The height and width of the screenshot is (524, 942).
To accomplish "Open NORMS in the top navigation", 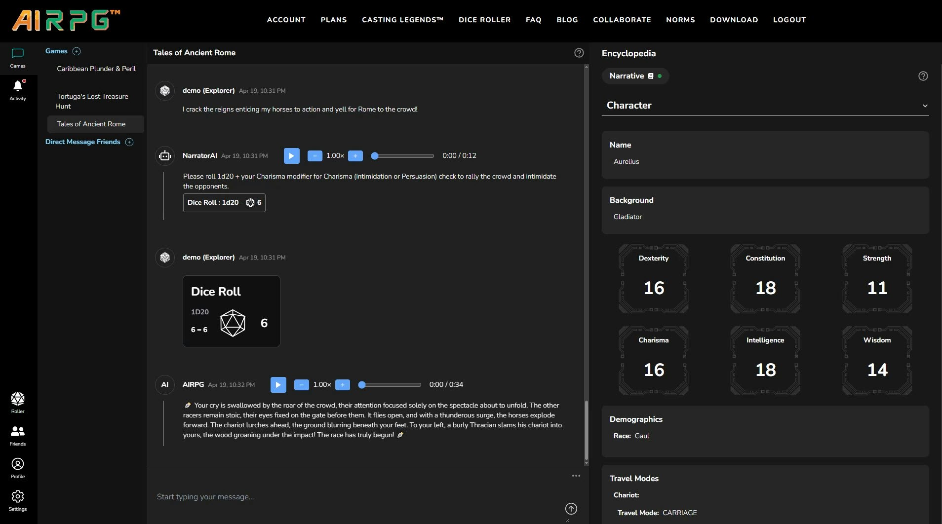I will click(x=680, y=20).
